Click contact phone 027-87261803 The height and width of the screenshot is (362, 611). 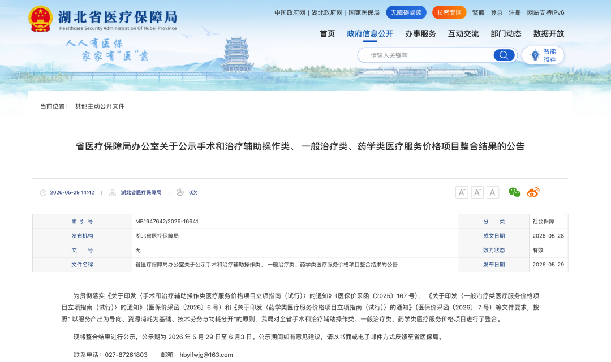[126, 355]
